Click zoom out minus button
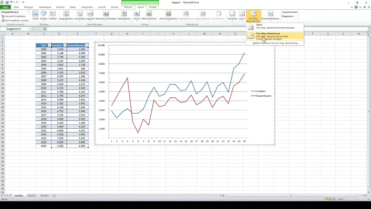 point(346,199)
